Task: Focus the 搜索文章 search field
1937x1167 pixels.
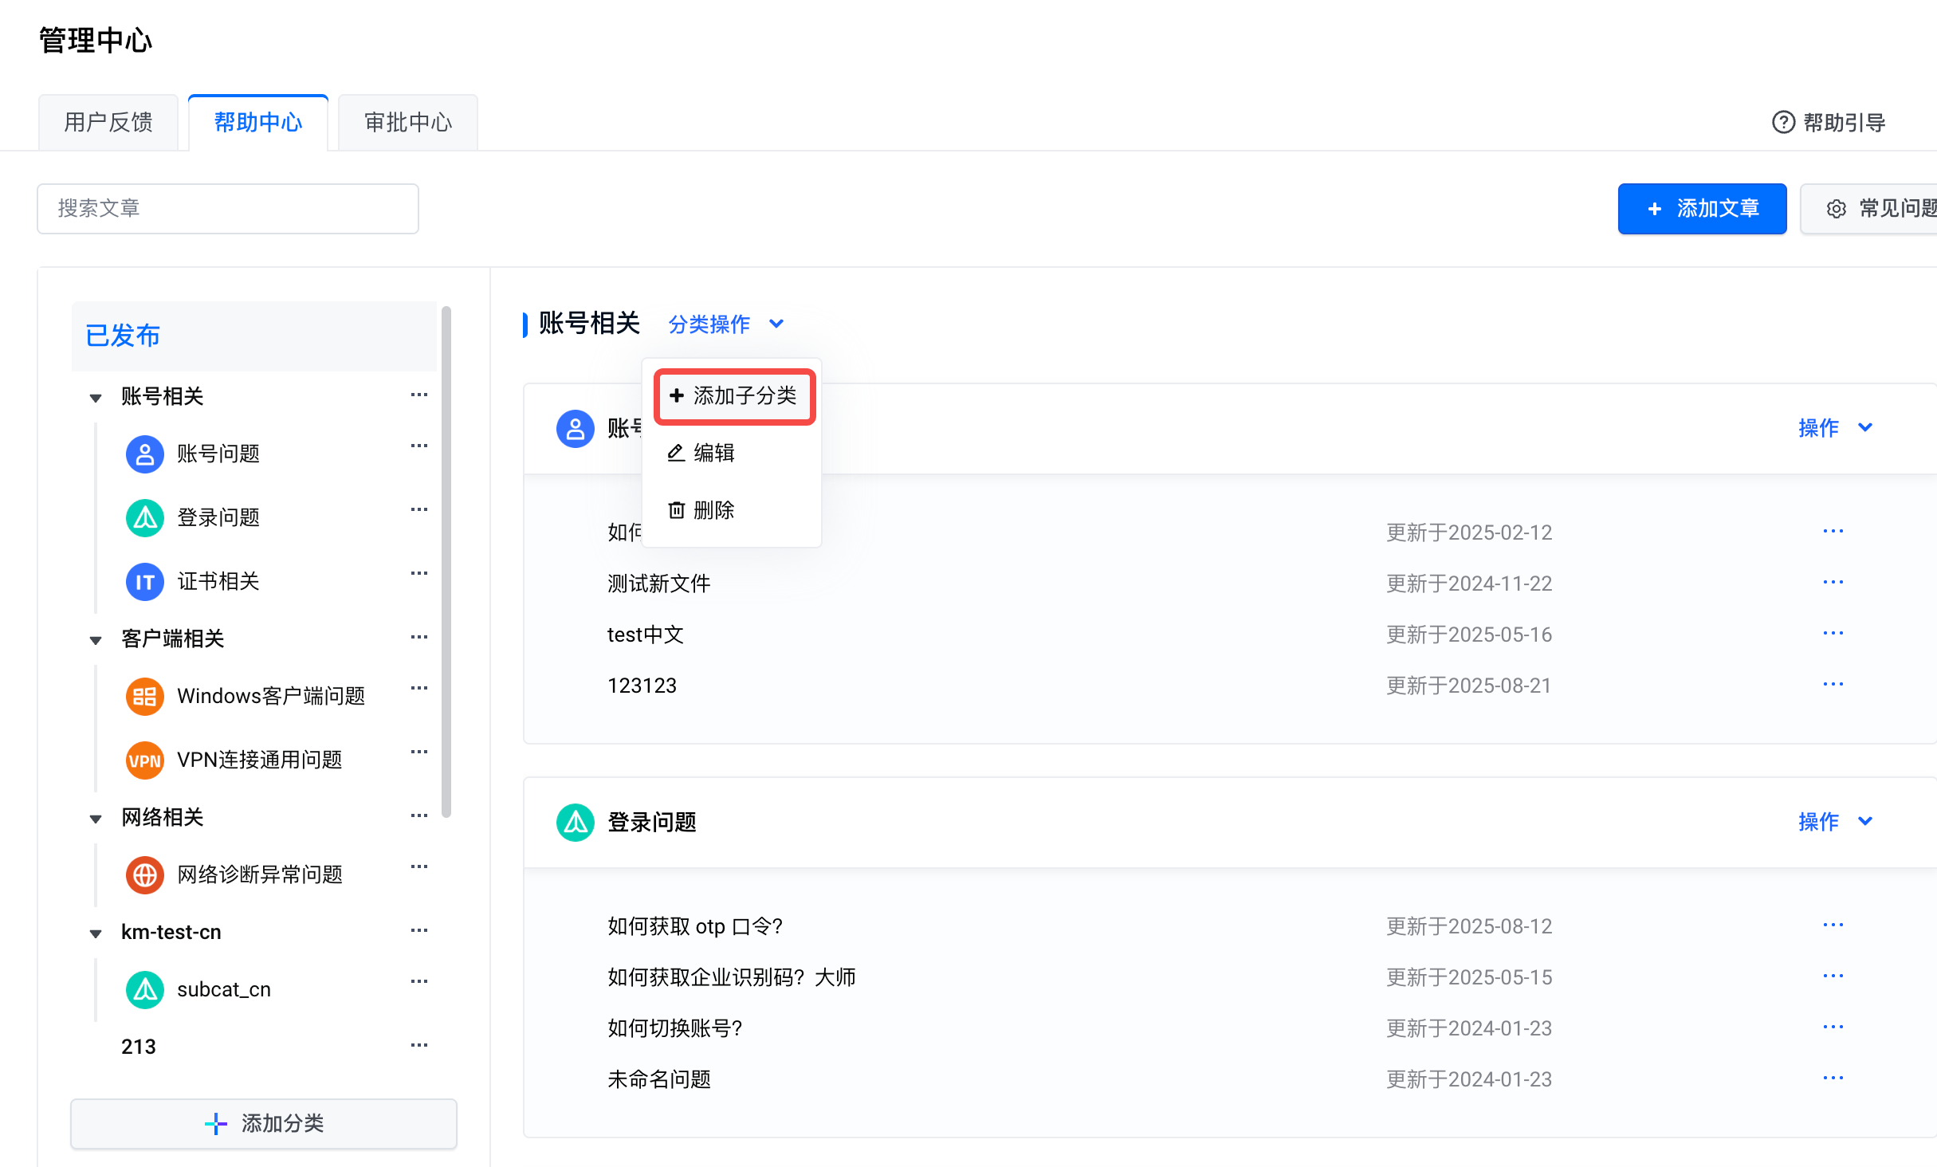Action: click(x=228, y=209)
